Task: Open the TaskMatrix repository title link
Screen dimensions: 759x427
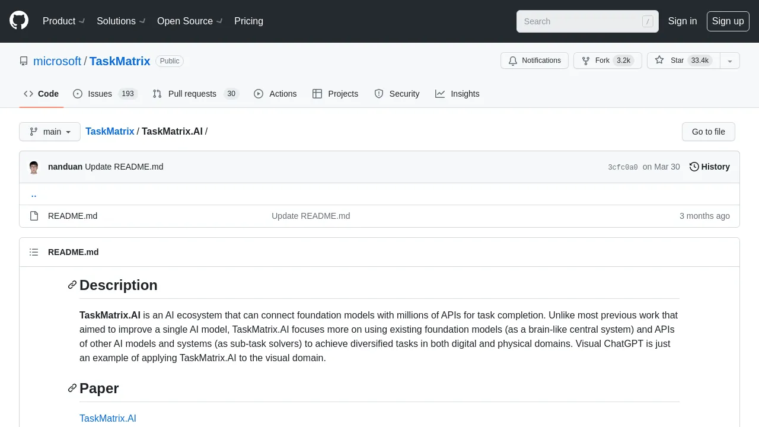Action: tap(120, 61)
